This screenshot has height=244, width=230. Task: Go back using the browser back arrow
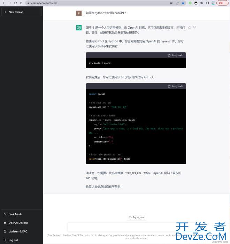click(4, 3)
